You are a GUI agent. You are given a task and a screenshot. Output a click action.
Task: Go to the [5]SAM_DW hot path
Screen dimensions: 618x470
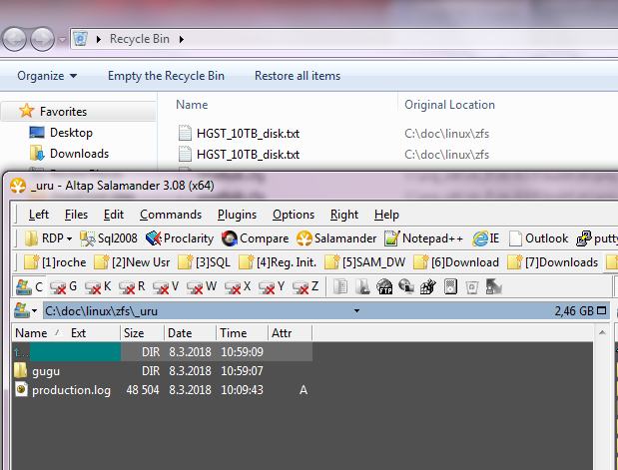[x=365, y=262]
